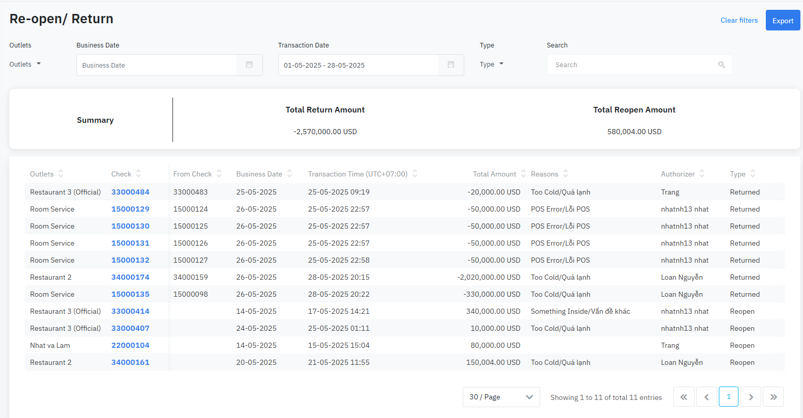Screen dimensions: 803x418
Task: Expand the Type filter dropdown
Action: click(x=491, y=65)
